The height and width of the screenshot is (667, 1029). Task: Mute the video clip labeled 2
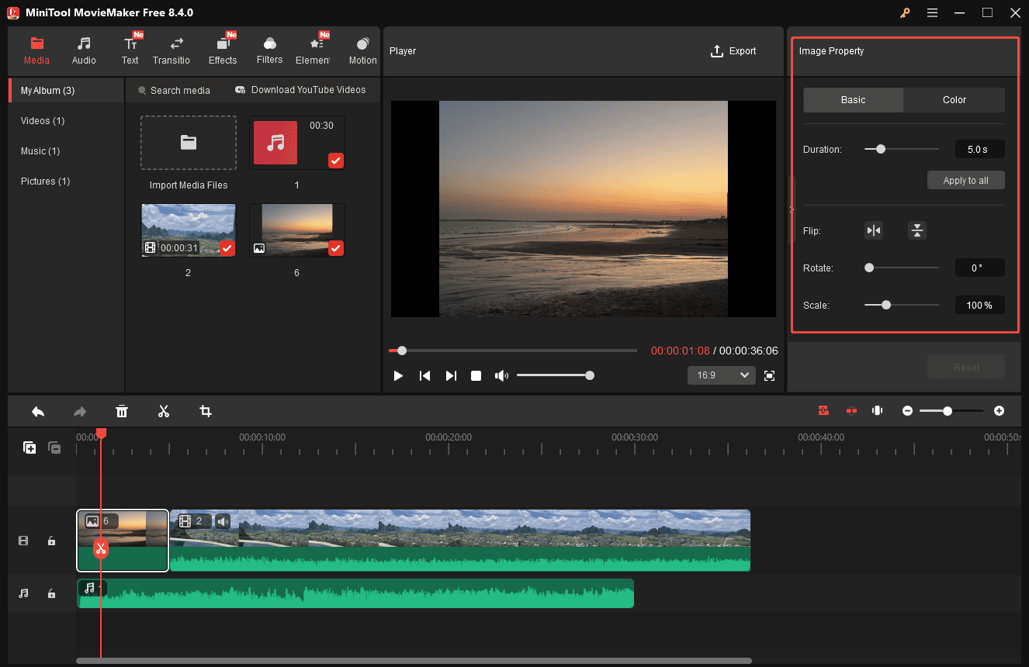pyautogui.click(x=223, y=520)
